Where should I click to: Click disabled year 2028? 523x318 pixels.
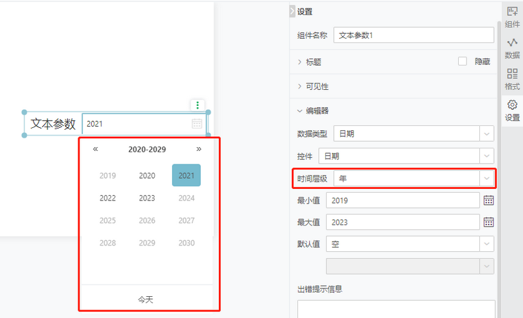tap(108, 243)
